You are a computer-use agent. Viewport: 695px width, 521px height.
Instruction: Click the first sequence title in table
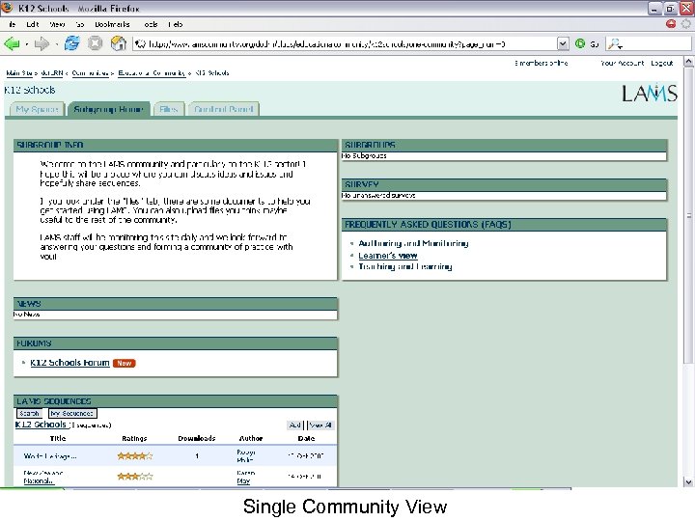pyautogui.click(x=50, y=455)
